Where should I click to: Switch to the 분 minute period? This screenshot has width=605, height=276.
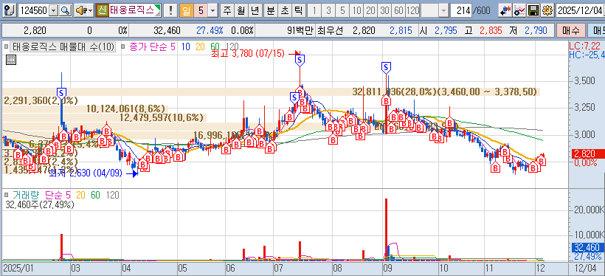pos(271,10)
